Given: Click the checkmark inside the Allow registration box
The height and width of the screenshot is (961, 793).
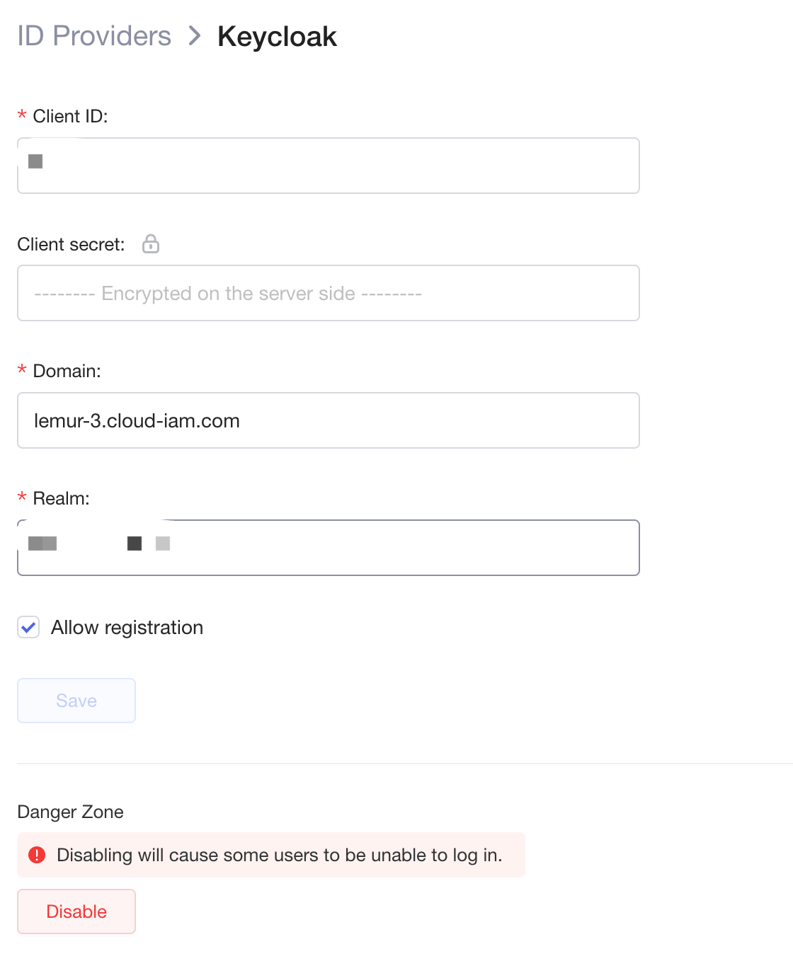Looking at the screenshot, I should pyautogui.click(x=28, y=627).
